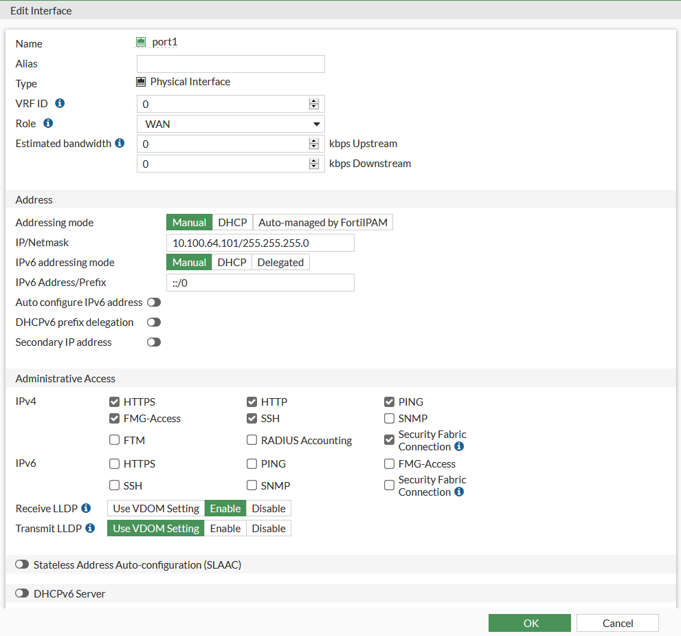Click inside the Alias input field
This screenshot has width=681, height=636.
[x=230, y=63]
